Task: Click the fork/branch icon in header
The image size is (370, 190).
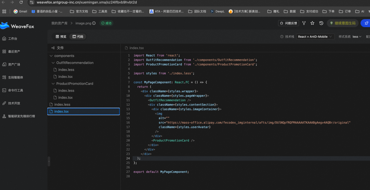Action: click(x=304, y=23)
